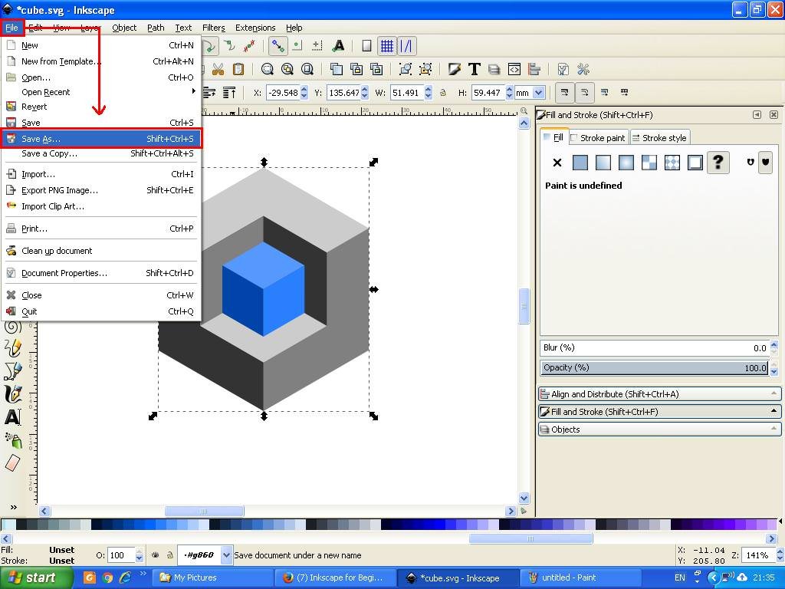Zoom to fit page icon
785x589 pixels.
307,69
